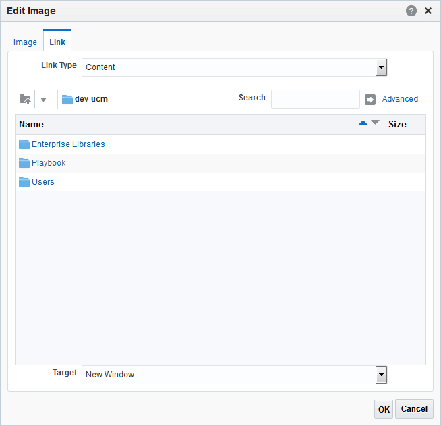Click the dev-ucm folder icon in breadcrumb
Screen dimensions: 441x426
coord(67,99)
